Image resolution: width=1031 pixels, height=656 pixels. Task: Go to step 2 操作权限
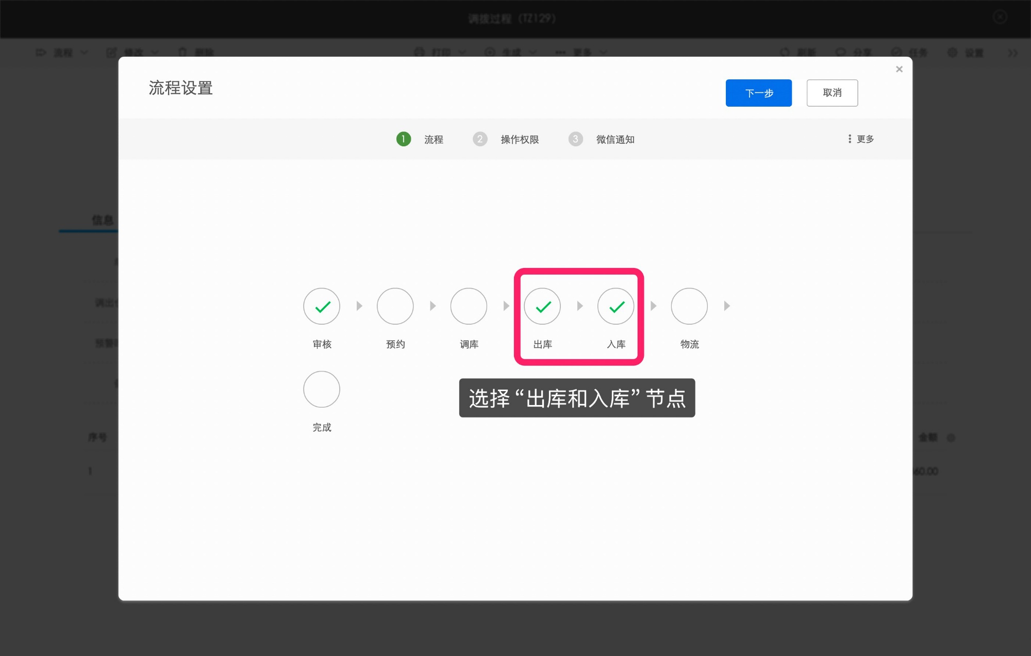(506, 139)
